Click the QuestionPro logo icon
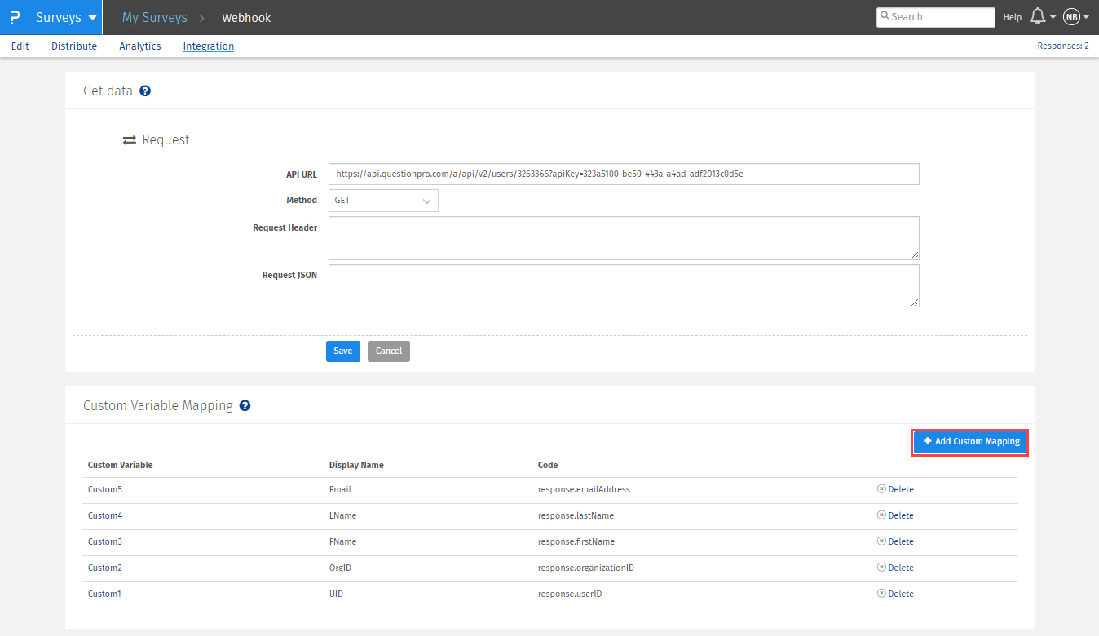Image resolution: width=1099 pixels, height=636 pixels. (15, 17)
